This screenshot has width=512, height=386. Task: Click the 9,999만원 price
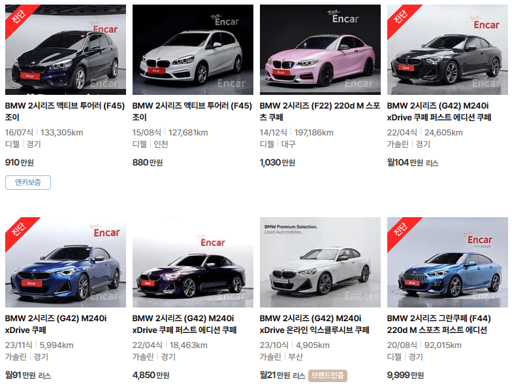coord(405,376)
